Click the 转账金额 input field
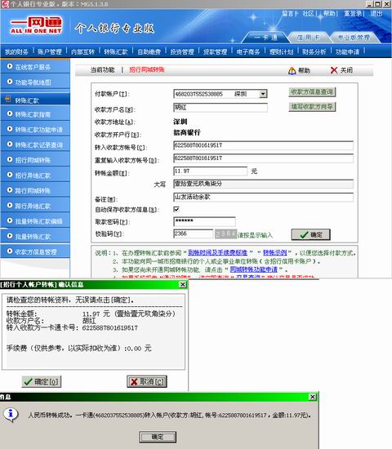Image resolution: width=392 pixels, height=449 pixels. pyautogui.click(x=211, y=171)
